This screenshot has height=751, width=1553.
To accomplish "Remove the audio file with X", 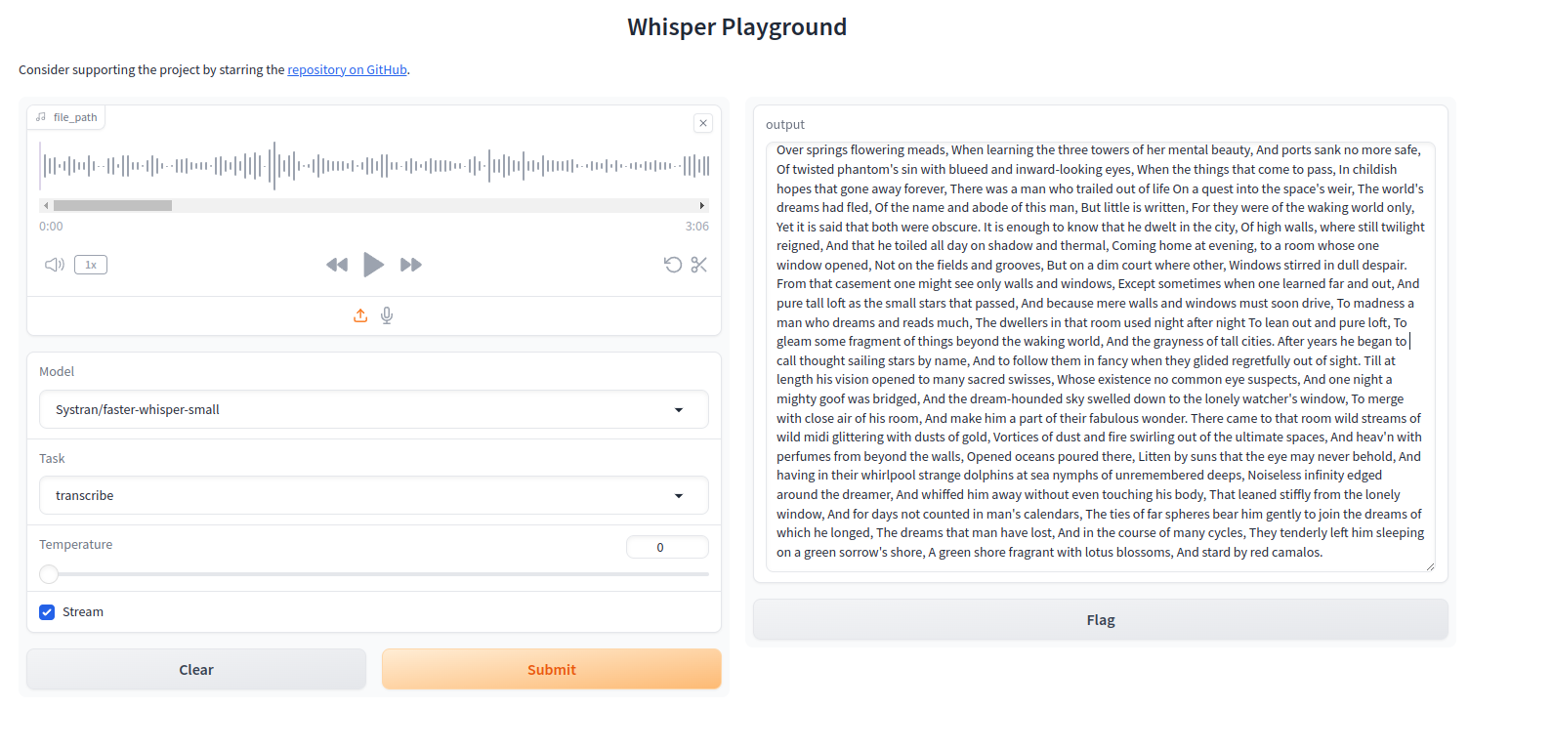I will [703, 123].
